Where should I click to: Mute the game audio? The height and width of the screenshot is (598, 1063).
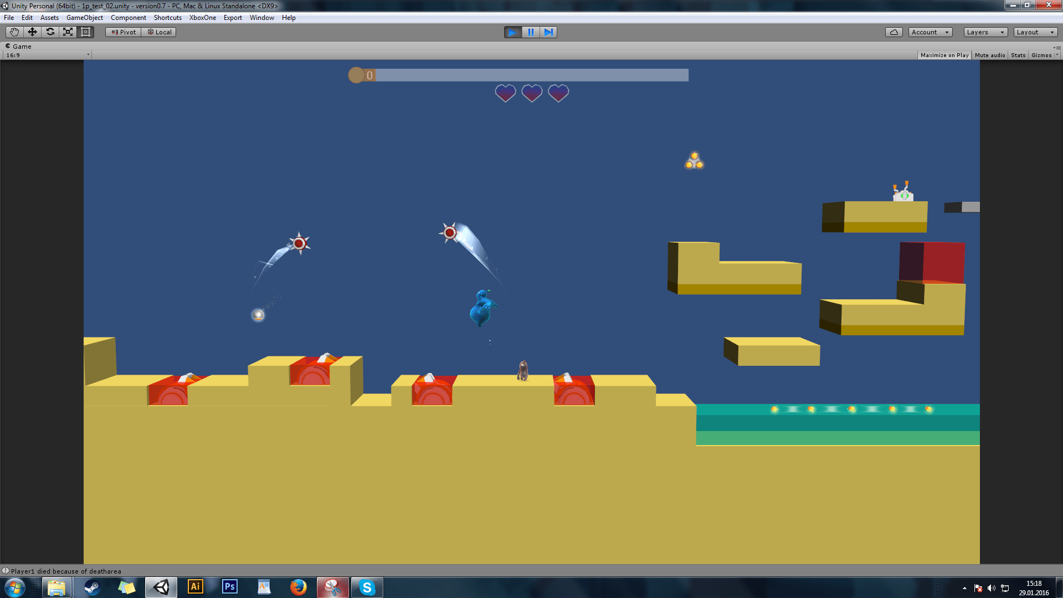coord(989,55)
